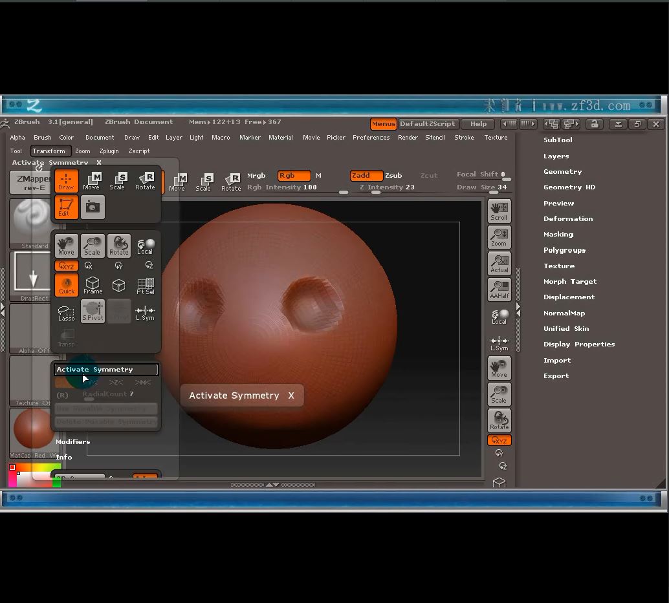669x603 pixels.
Task: Open the Light menu
Action: (197, 137)
